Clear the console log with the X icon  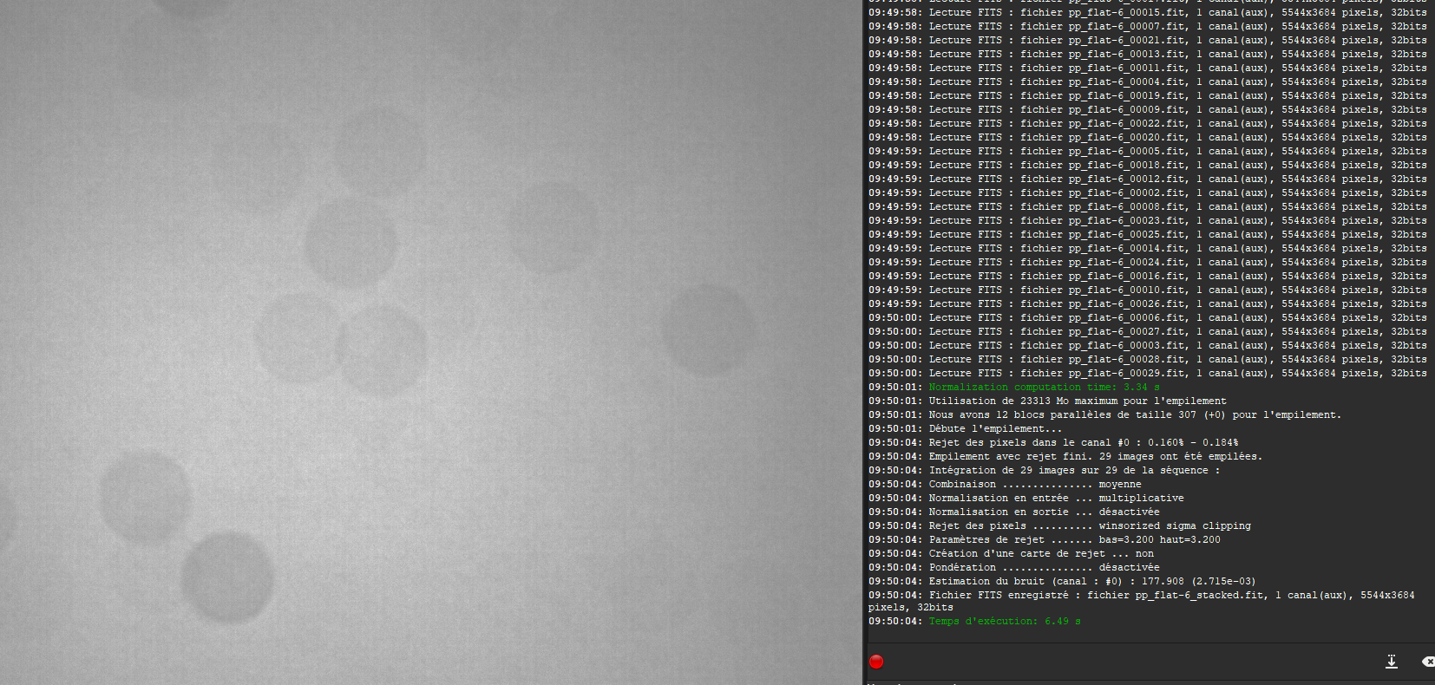pos(1428,662)
